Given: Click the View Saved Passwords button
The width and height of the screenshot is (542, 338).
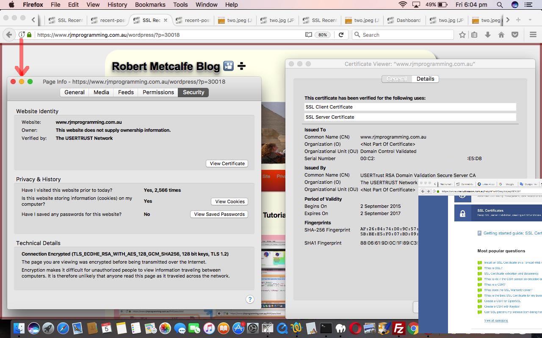Looking at the screenshot, I should 219,214.
